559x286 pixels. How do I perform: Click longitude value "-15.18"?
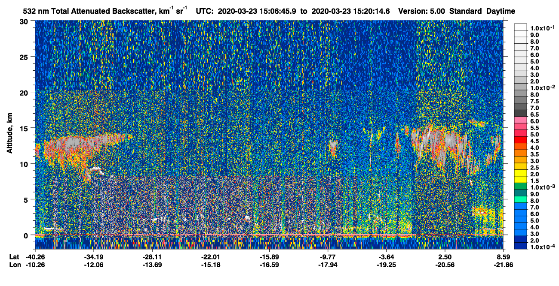(211, 265)
